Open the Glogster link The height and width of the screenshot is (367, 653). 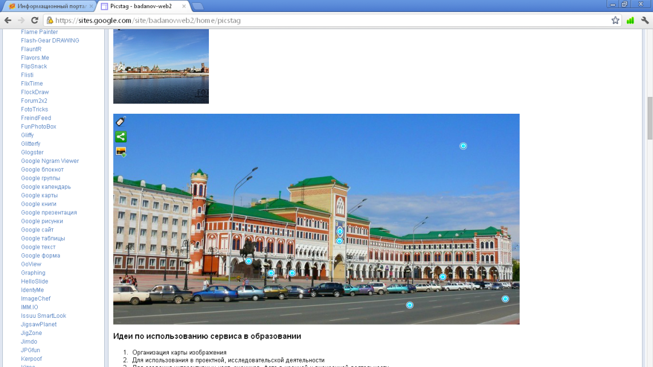(x=32, y=152)
